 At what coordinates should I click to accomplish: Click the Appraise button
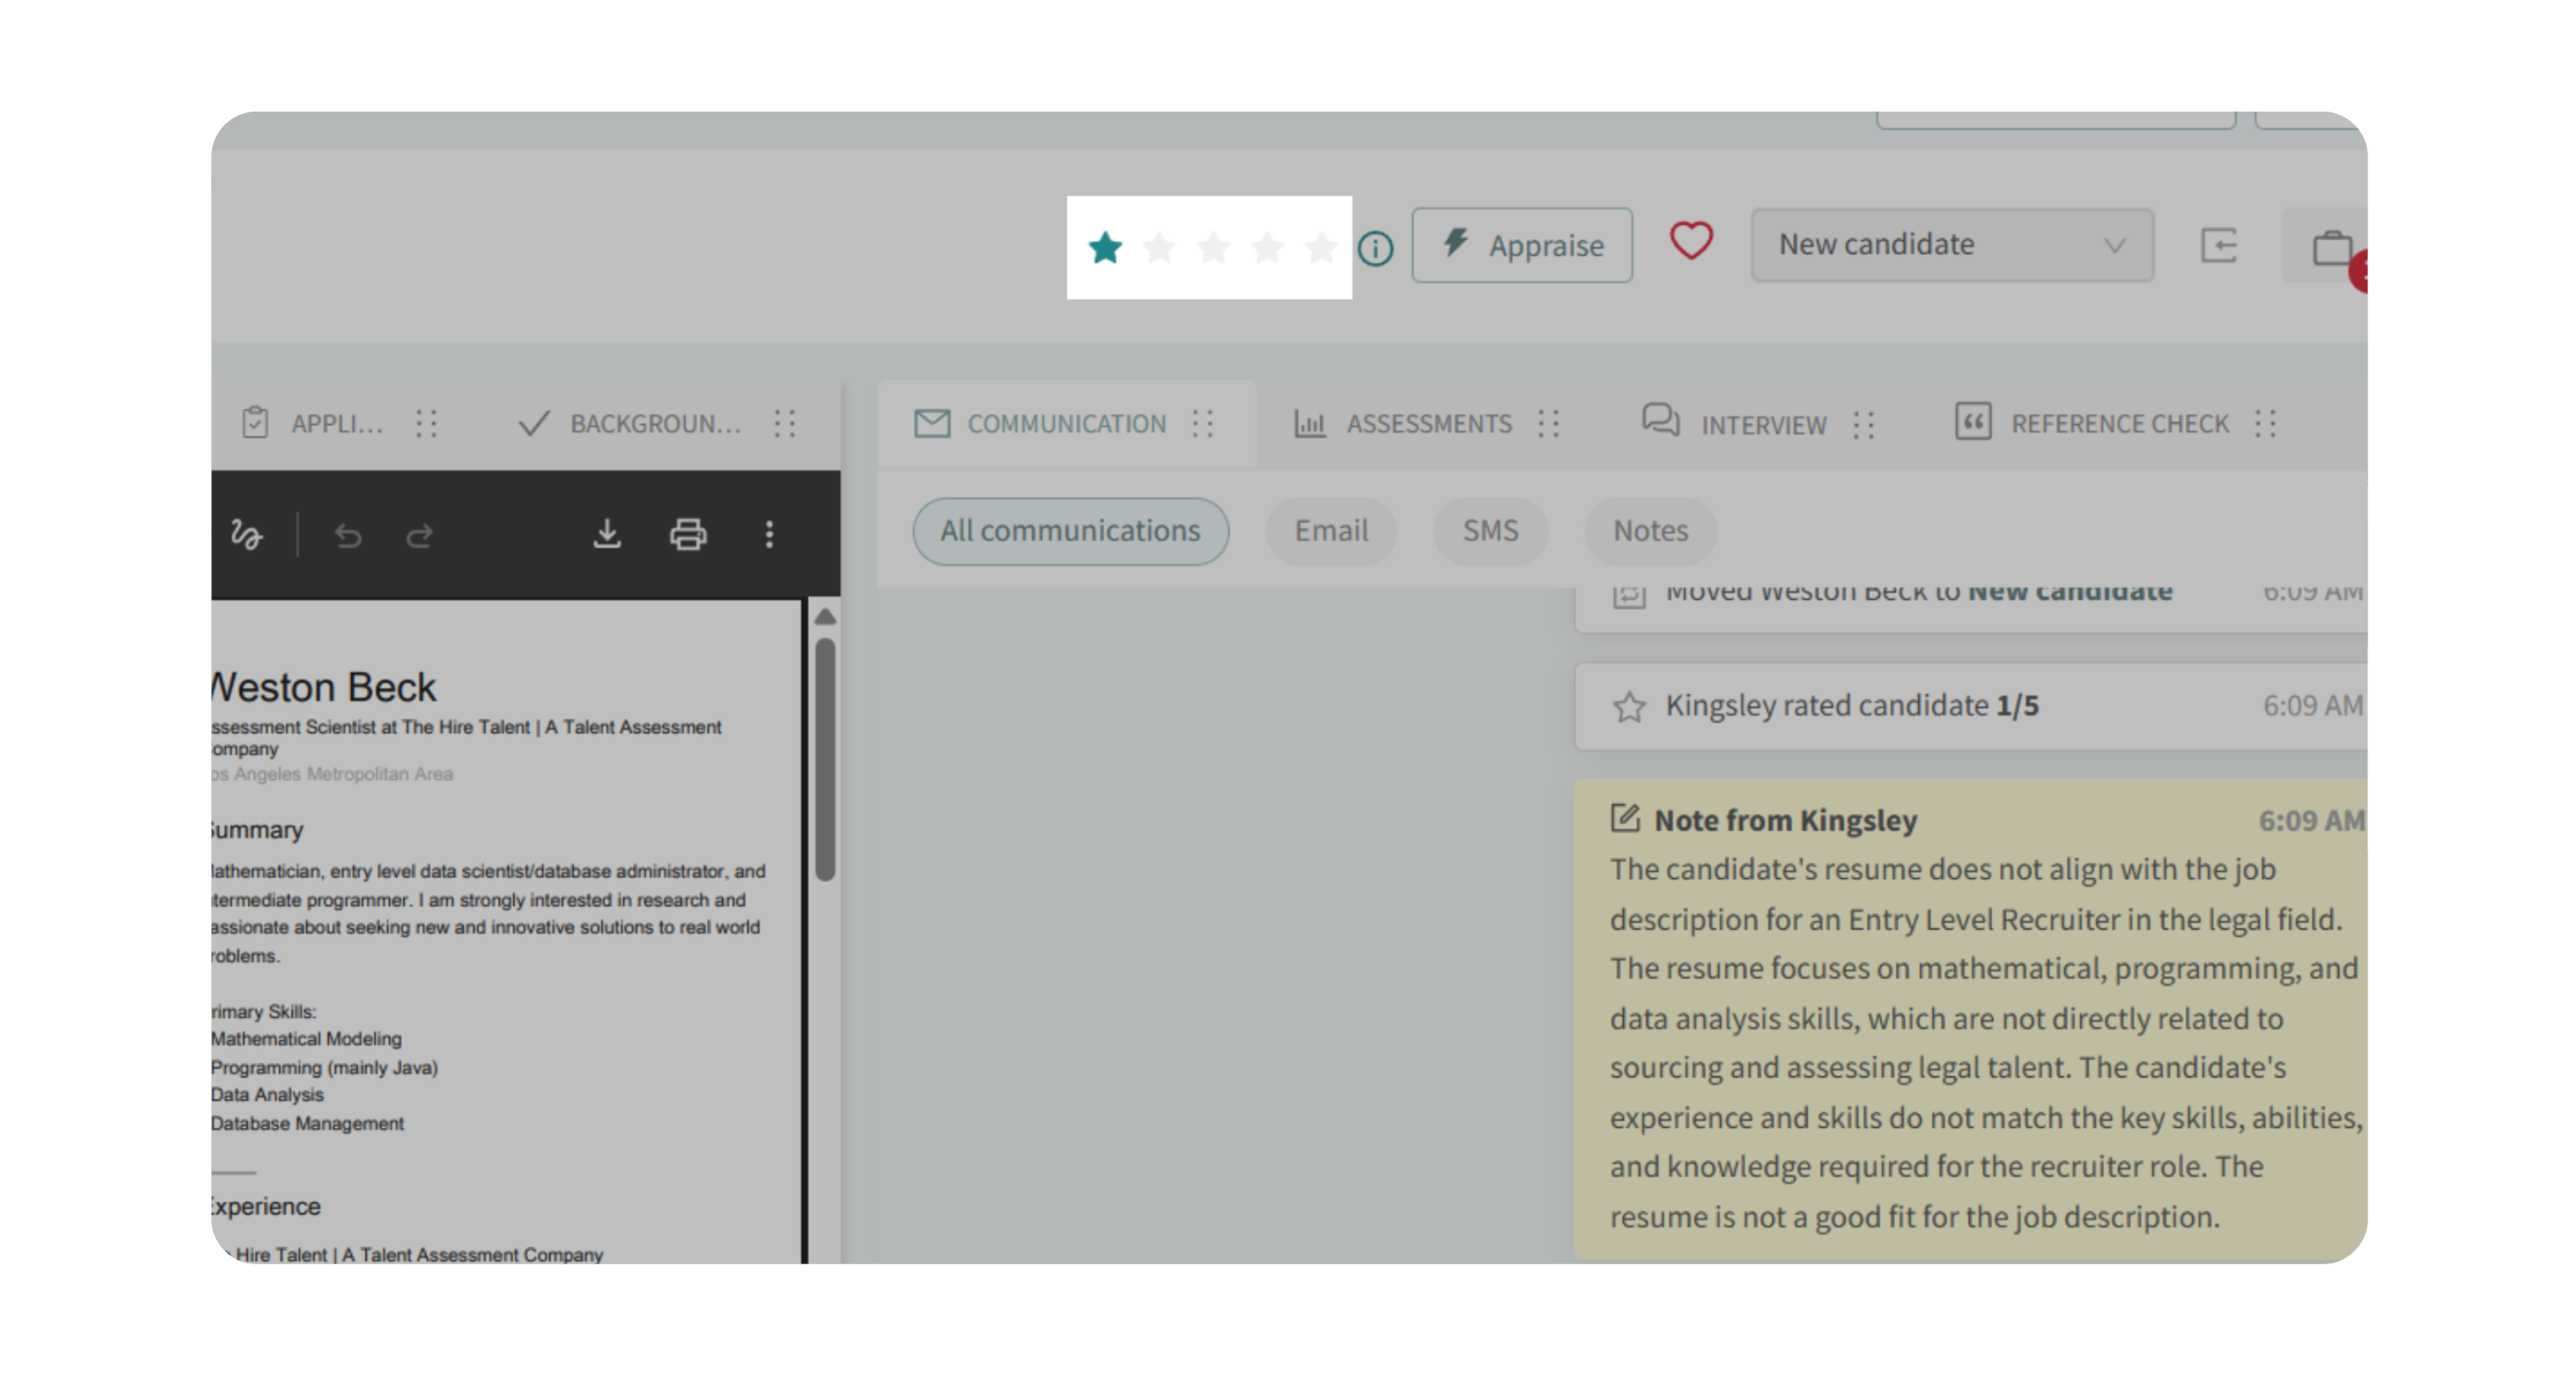coord(1522,245)
